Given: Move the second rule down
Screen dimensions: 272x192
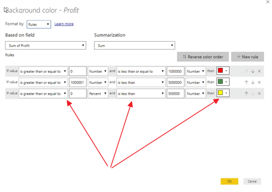Looking at the screenshot, I should (253, 82).
